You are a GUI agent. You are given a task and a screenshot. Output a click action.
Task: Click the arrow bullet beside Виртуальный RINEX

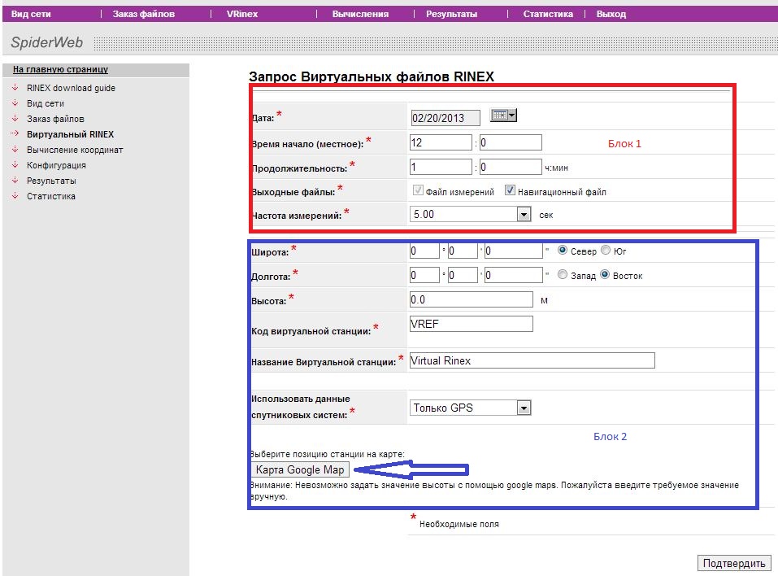click(x=15, y=133)
